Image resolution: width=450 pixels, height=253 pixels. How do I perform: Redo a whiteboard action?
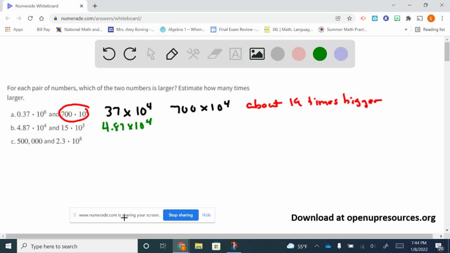130,54
